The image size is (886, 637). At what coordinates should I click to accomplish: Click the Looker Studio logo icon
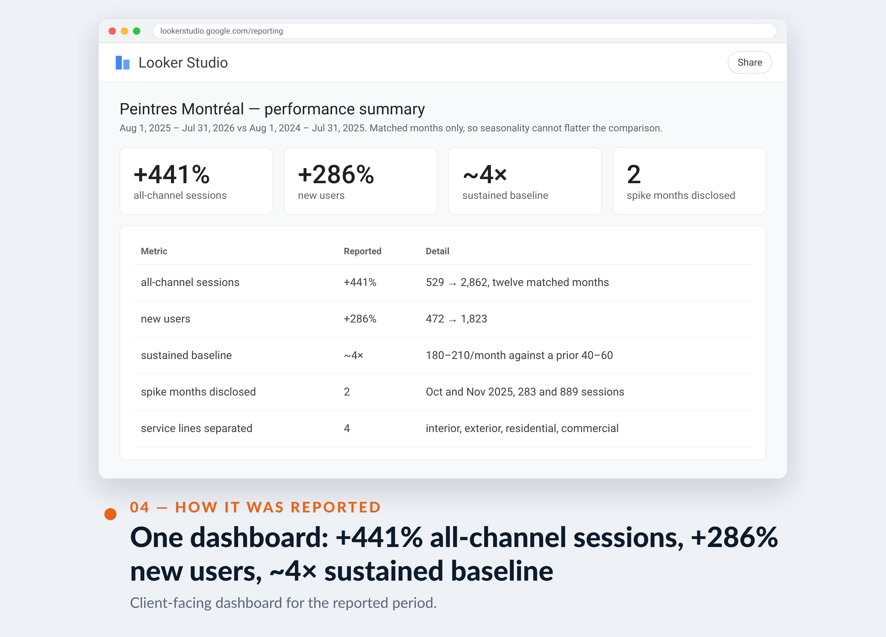pos(122,62)
